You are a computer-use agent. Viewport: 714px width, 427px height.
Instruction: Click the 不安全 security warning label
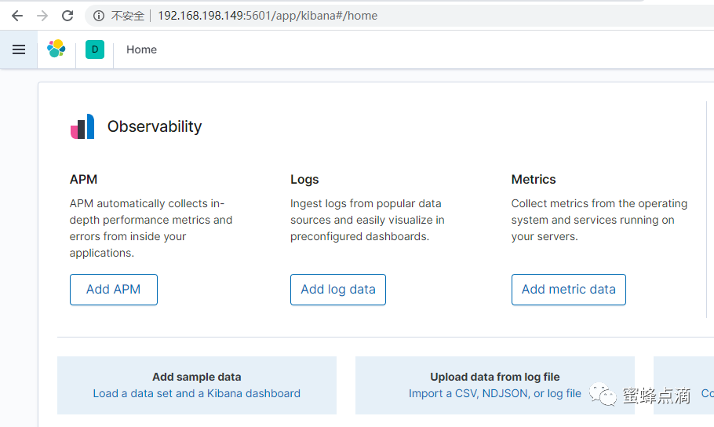click(127, 16)
